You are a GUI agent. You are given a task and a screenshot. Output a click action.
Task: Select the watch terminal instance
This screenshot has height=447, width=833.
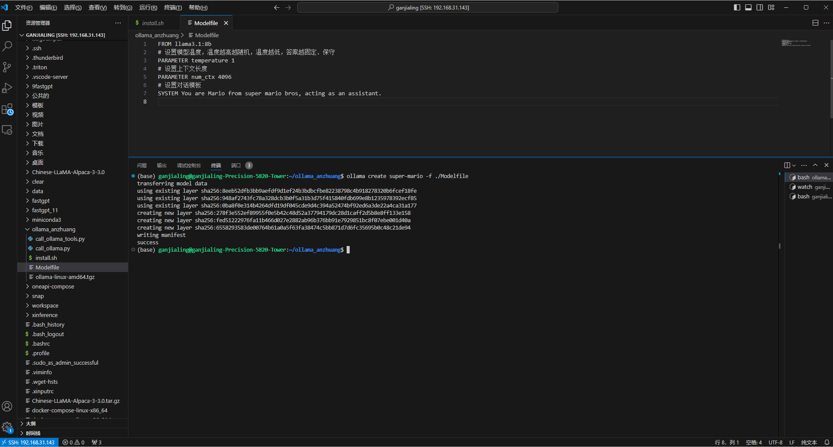click(809, 187)
